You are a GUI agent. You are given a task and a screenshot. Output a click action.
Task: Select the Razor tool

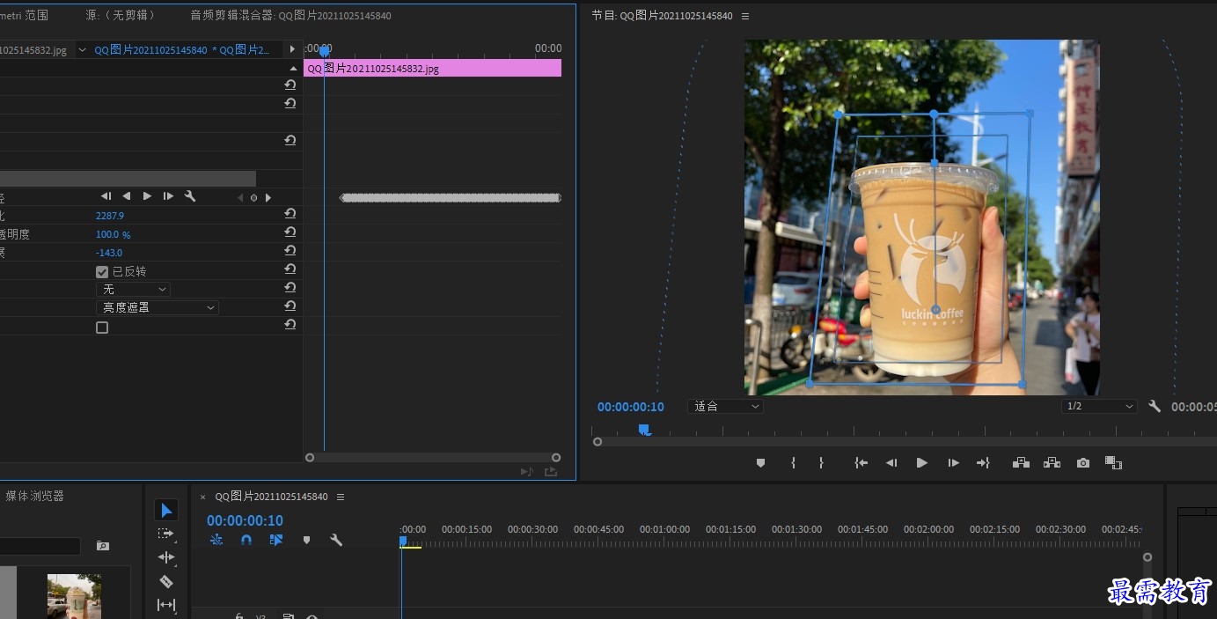165,581
